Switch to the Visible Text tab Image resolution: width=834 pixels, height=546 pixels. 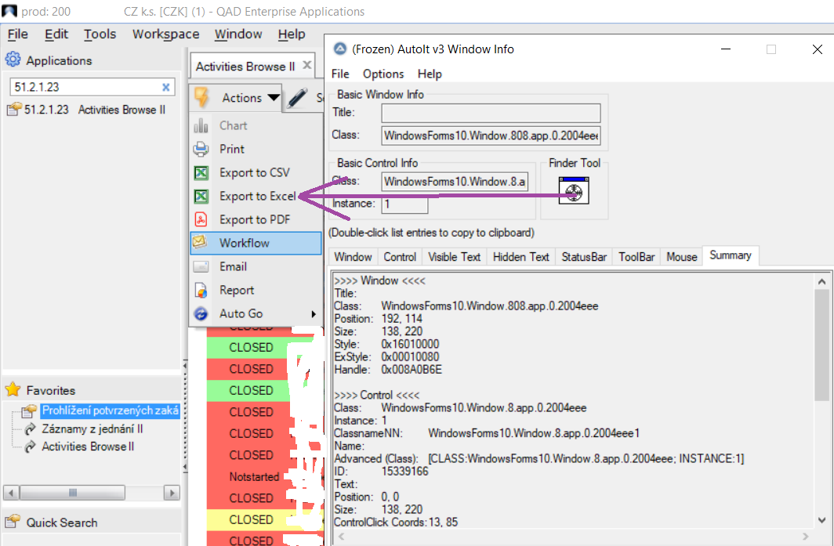pos(455,257)
